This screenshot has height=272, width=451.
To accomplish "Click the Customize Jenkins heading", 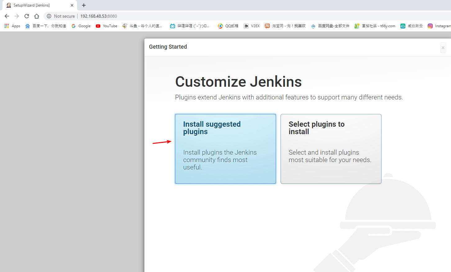I will click(x=238, y=82).
